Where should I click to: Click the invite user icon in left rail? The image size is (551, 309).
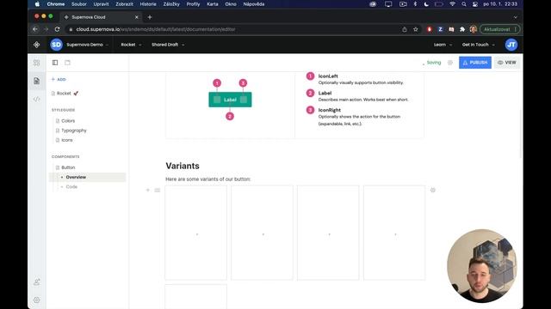(36, 282)
